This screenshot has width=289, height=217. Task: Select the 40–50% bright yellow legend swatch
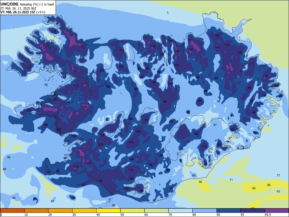(x=108, y=211)
